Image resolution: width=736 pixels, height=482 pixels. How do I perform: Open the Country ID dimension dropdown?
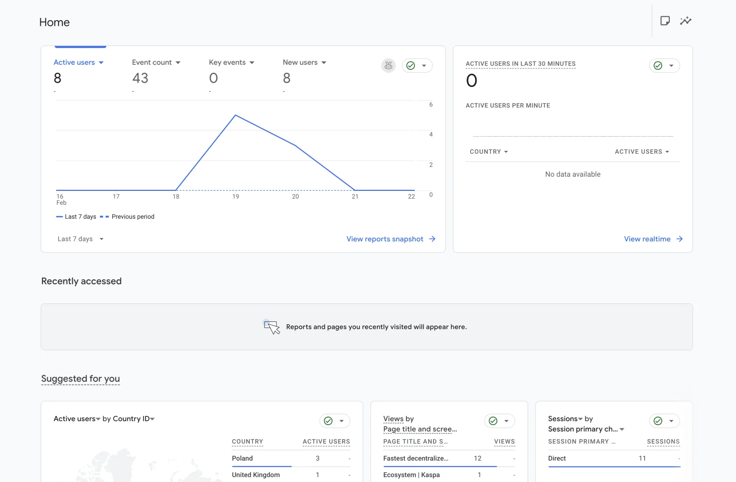(134, 419)
